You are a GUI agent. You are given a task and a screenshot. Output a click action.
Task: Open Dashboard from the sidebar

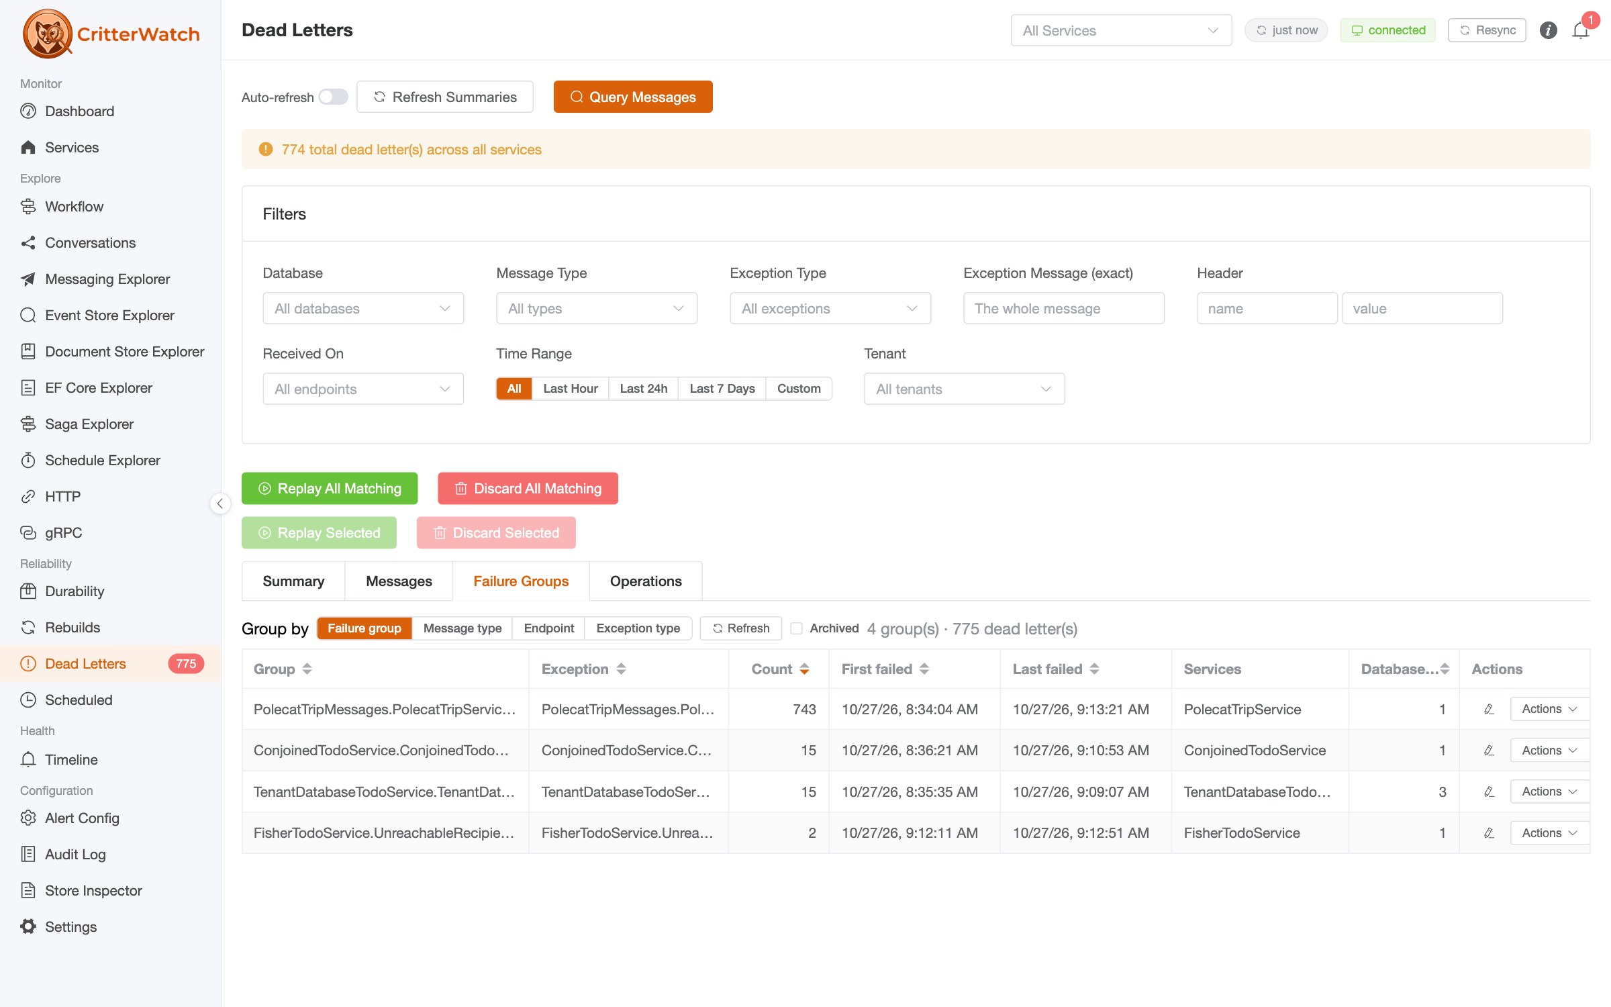tap(110, 111)
